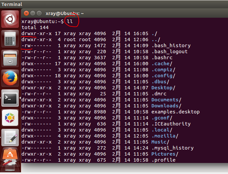
Task: Click the file size 675 on .profile row
Action: point(101,160)
